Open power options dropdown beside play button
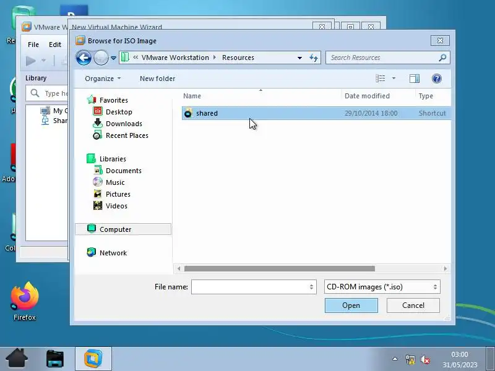 43,60
